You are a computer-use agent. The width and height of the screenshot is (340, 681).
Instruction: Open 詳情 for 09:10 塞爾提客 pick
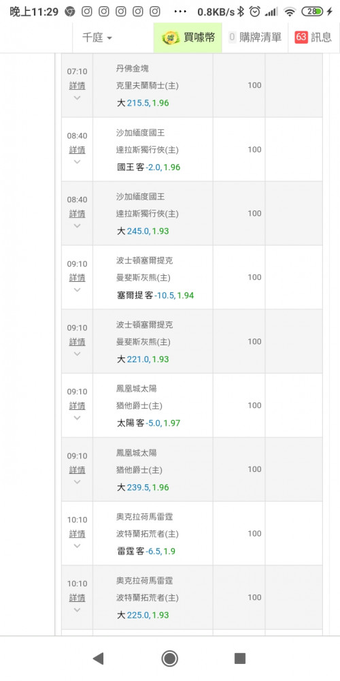(x=78, y=278)
